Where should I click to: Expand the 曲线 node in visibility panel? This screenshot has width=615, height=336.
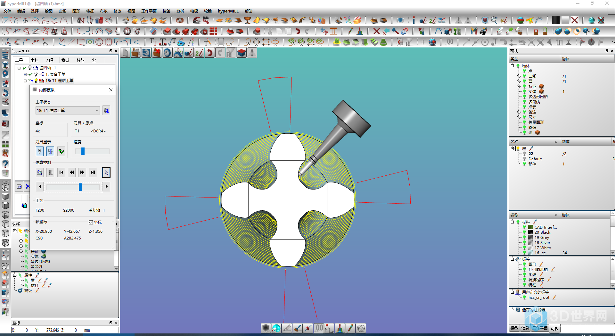point(519,76)
